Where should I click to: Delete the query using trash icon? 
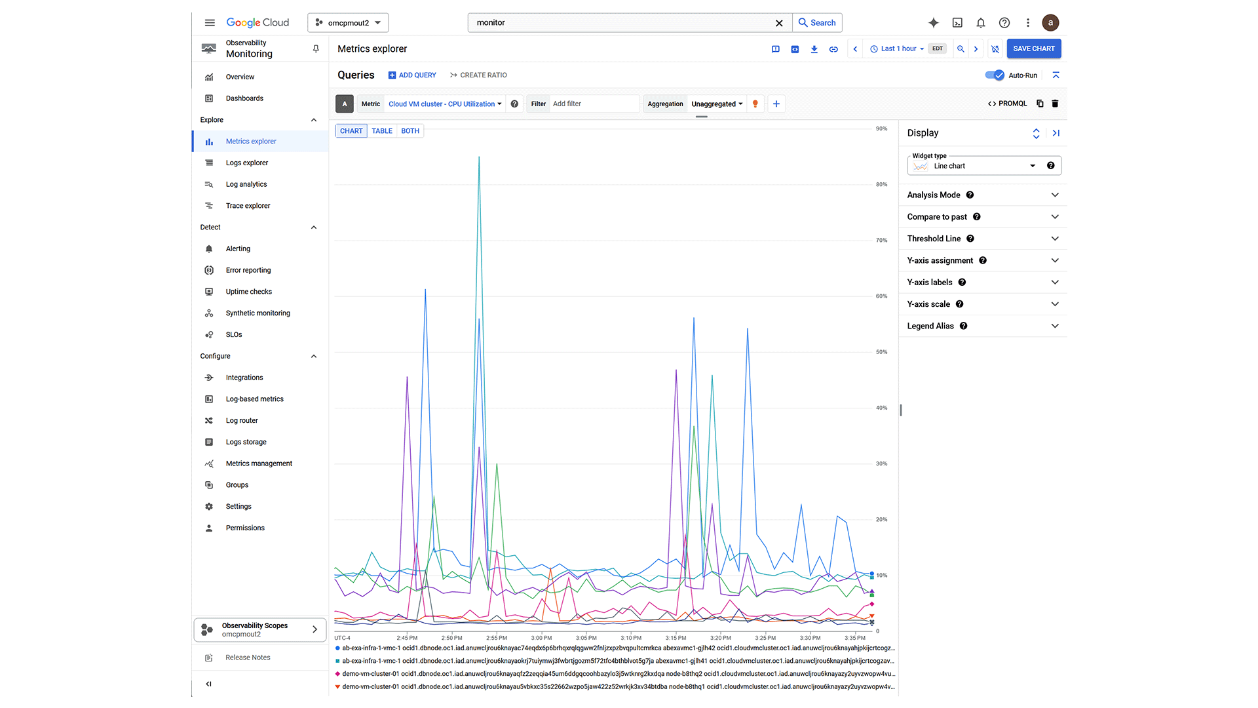1055,104
